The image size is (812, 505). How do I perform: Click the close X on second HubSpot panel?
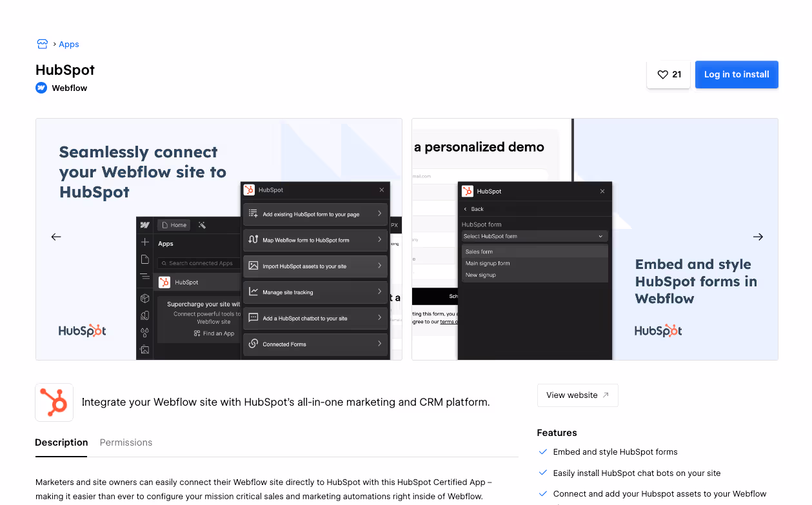(x=602, y=192)
